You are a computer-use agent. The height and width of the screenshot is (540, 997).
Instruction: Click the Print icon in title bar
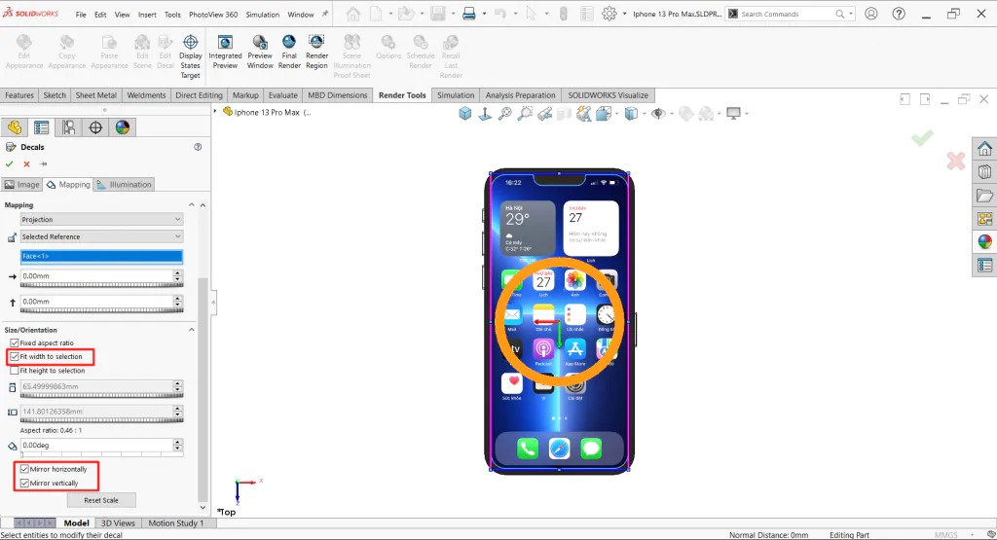468,14
